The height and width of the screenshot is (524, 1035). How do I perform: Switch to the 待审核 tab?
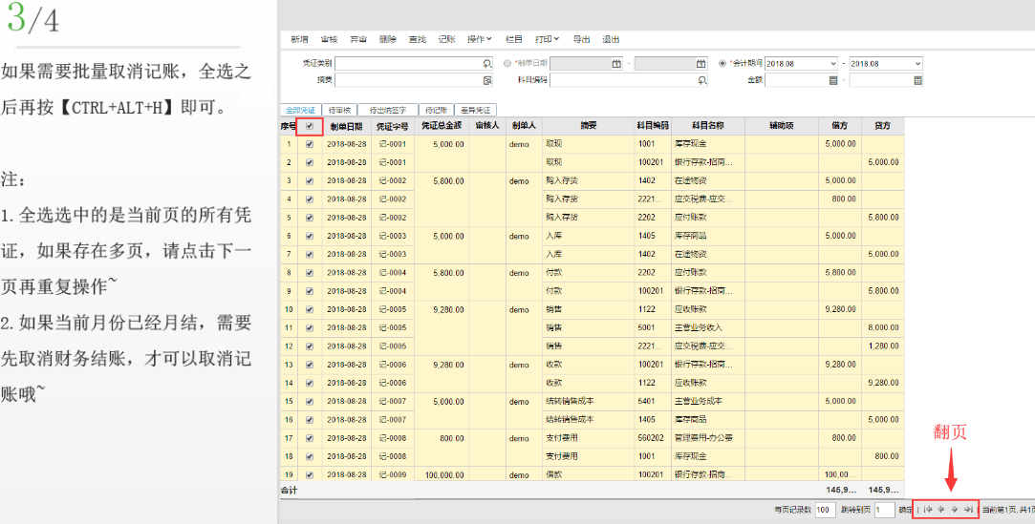[339, 110]
